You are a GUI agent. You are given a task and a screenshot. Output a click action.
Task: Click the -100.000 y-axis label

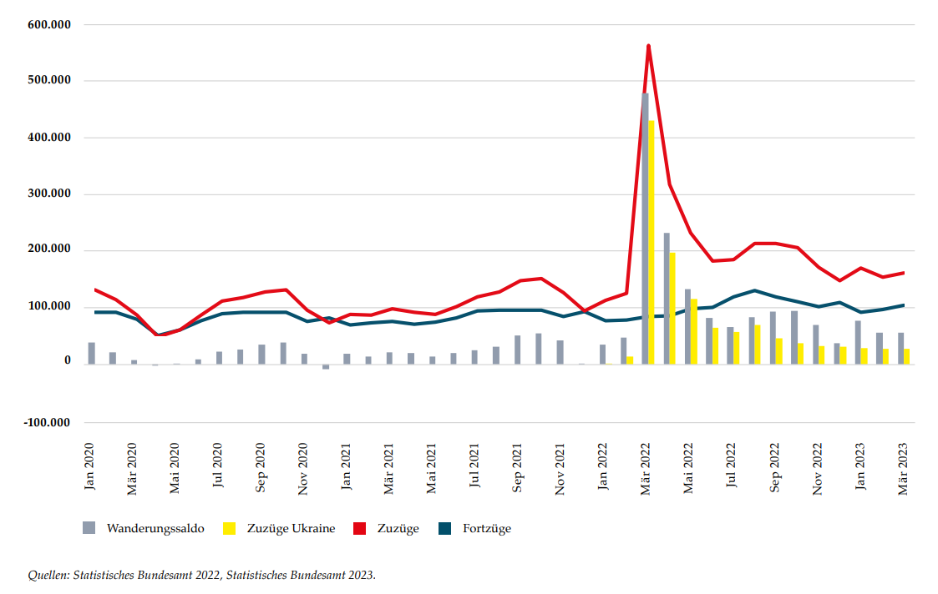click(48, 422)
